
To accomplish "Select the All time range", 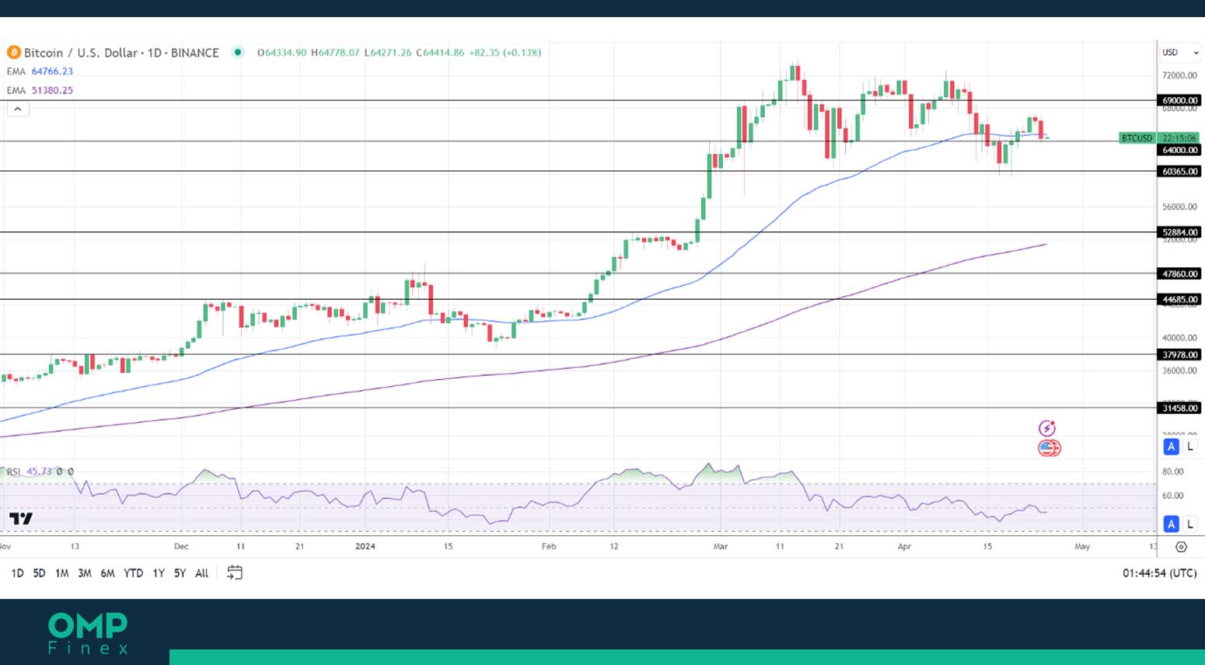I will (x=201, y=573).
